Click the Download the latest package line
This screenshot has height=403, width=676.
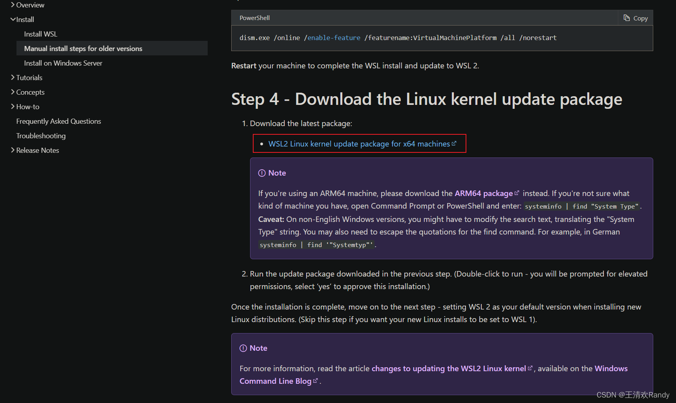301,123
